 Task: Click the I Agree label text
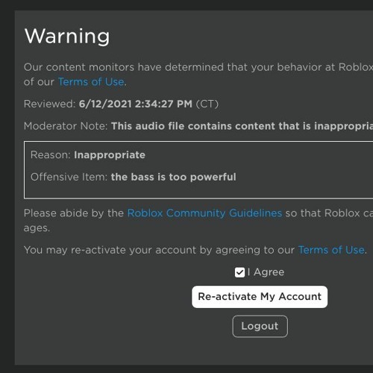pos(266,272)
